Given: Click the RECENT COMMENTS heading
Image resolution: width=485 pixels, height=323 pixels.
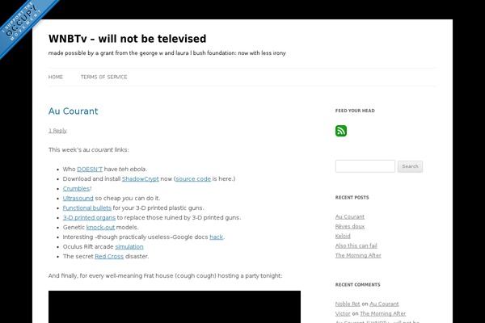Looking at the screenshot, I should (x=357, y=285).
